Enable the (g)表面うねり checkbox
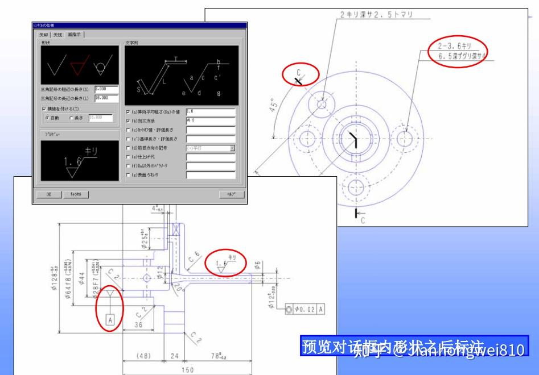Viewport: 539px width, 375px height. [x=127, y=174]
